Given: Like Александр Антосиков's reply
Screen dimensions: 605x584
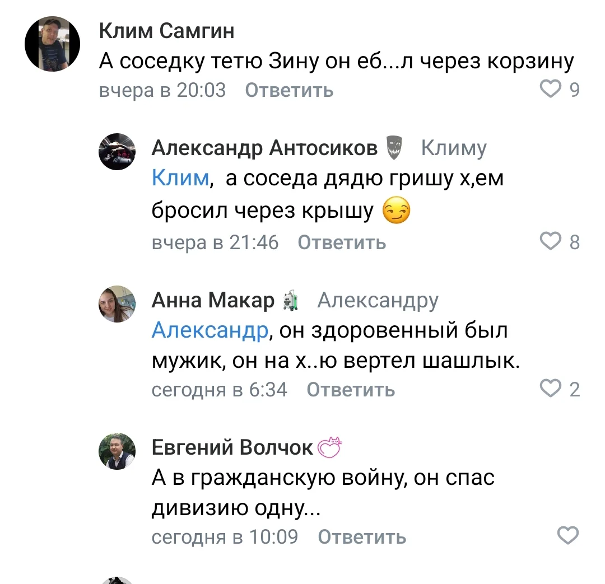Looking at the screenshot, I should pyautogui.click(x=551, y=241).
